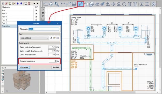Screen dimensions: 162x94
Task: Click the four-arrow move icon
Action: 113,4
